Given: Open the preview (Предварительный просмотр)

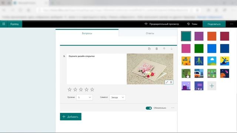Looking at the screenshot, I should pos(162,24).
